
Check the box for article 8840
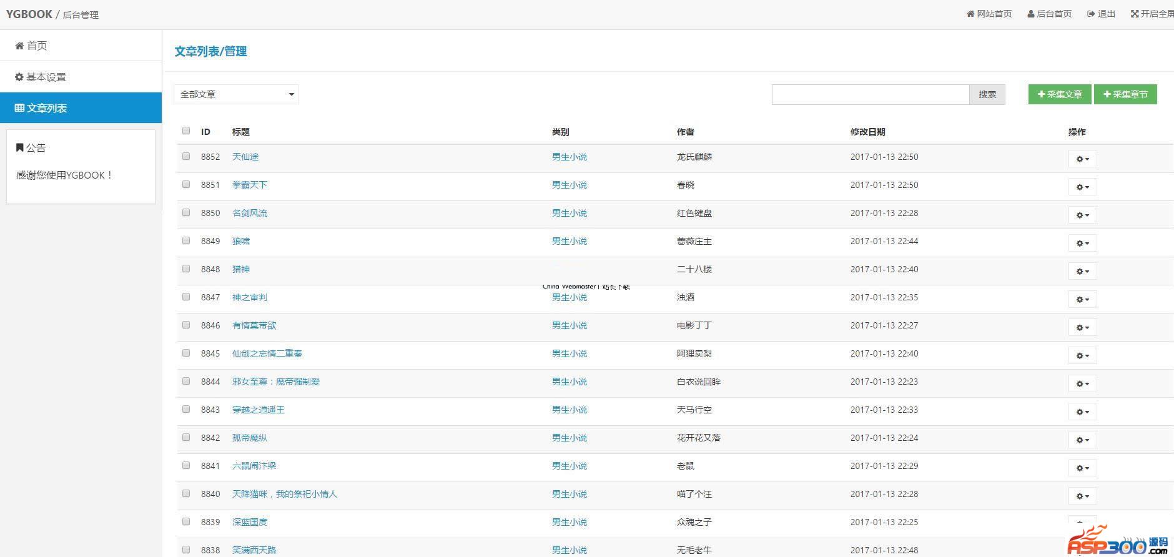pyautogui.click(x=186, y=493)
